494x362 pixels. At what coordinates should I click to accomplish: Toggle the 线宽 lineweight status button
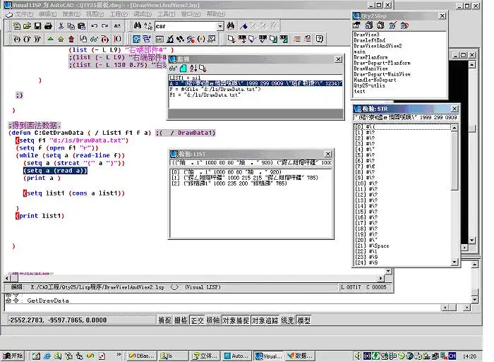[287, 320]
